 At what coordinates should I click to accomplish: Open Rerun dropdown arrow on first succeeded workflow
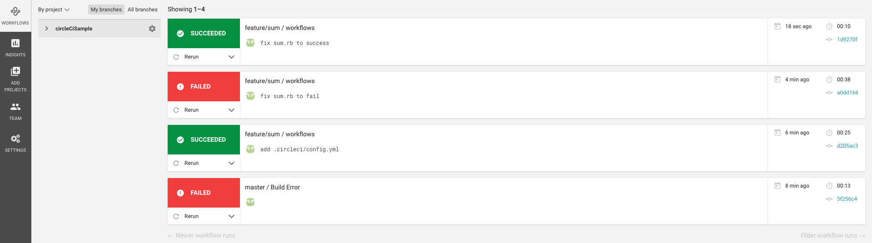pyautogui.click(x=231, y=57)
